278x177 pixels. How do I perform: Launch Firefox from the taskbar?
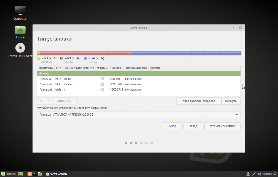tap(30, 174)
